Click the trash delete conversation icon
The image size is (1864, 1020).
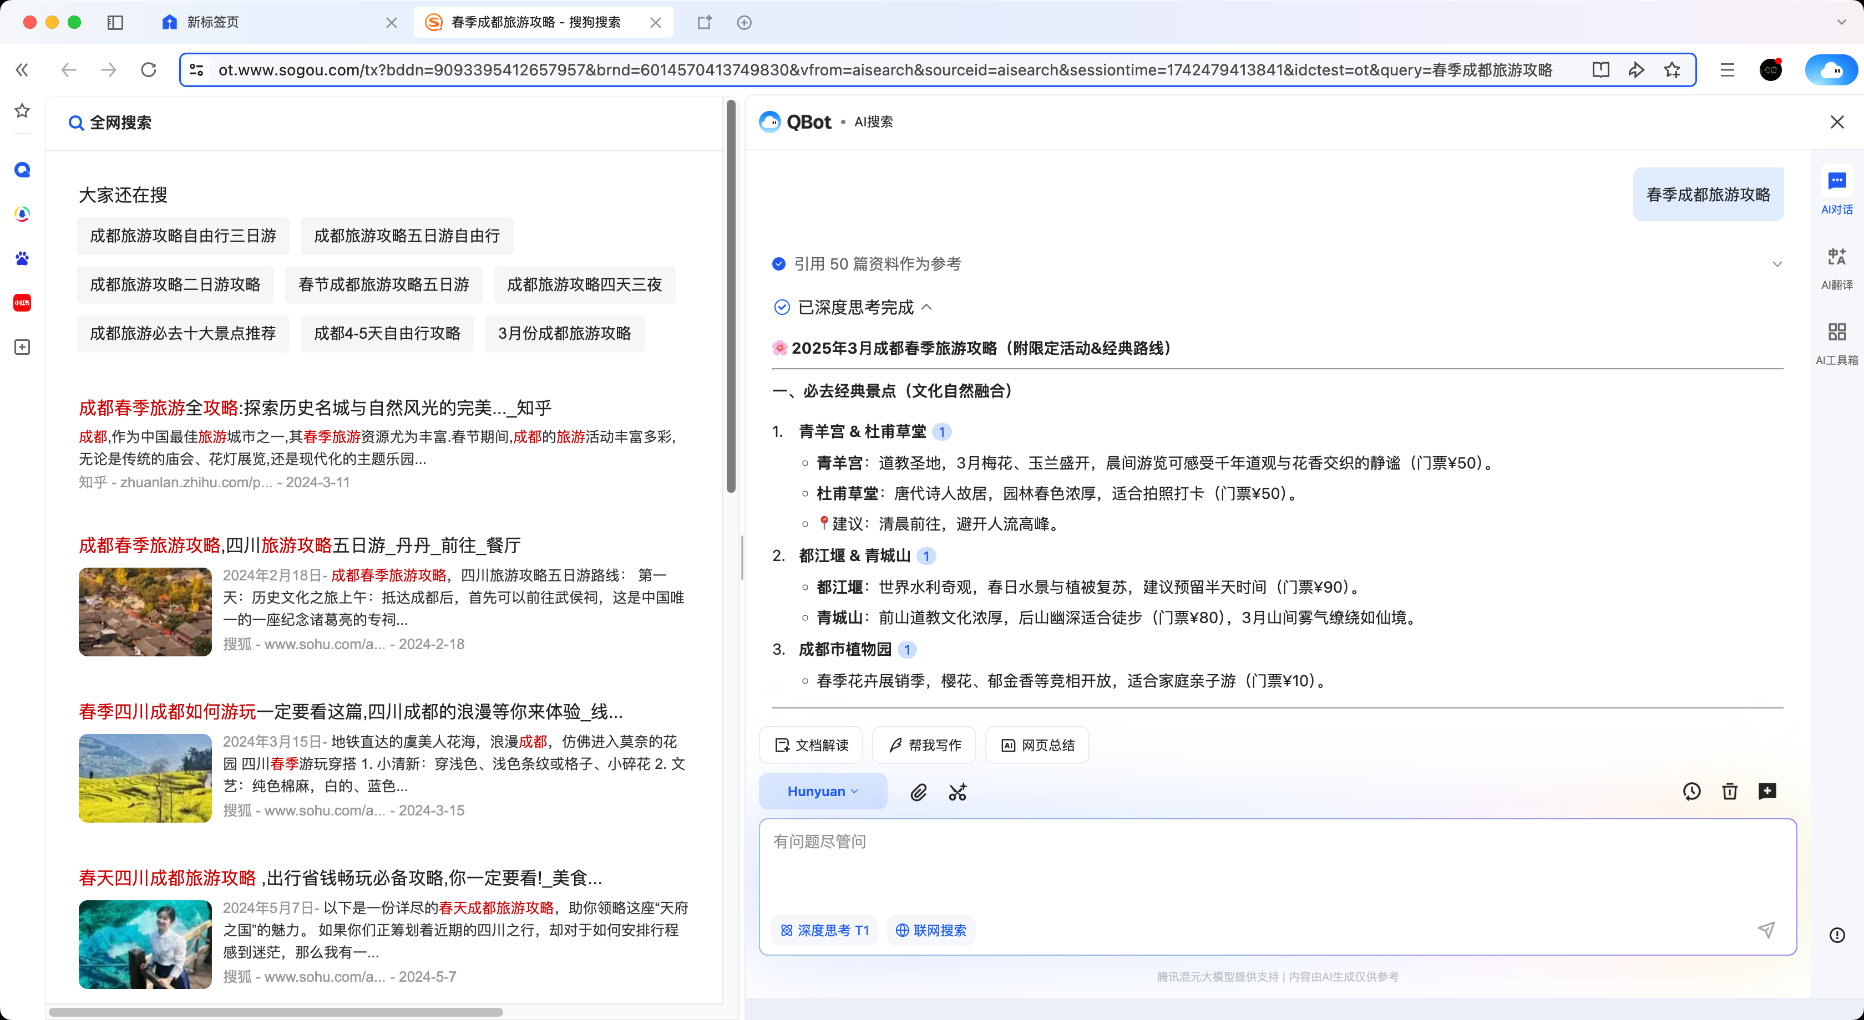tap(1729, 791)
